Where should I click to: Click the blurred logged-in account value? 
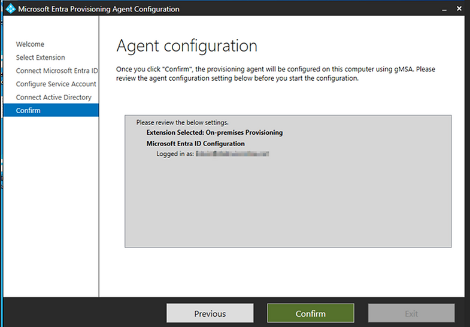coord(232,154)
